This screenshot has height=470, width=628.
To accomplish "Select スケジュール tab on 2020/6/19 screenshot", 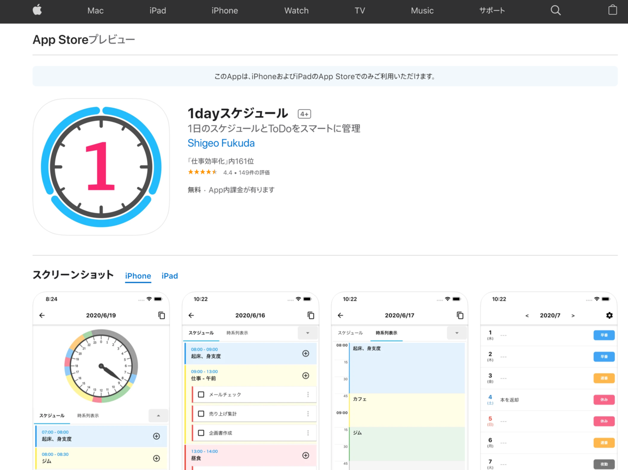I will (52, 416).
